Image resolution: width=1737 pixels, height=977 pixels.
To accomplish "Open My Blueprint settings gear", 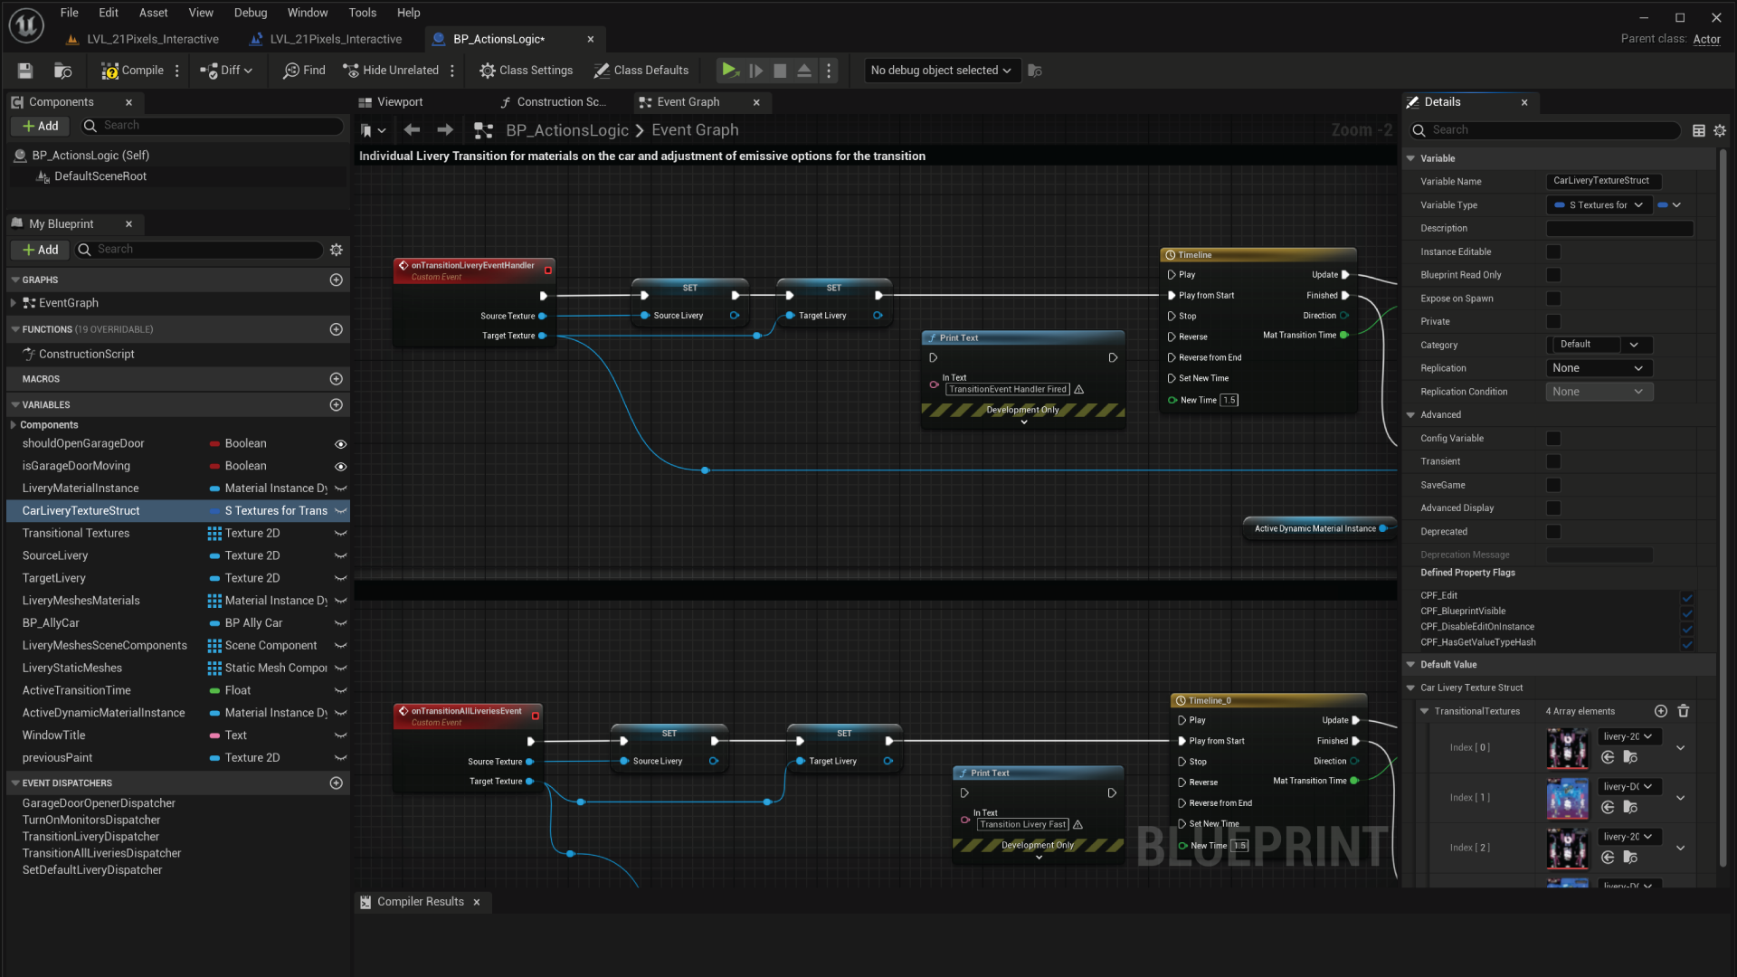I will 337,250.
